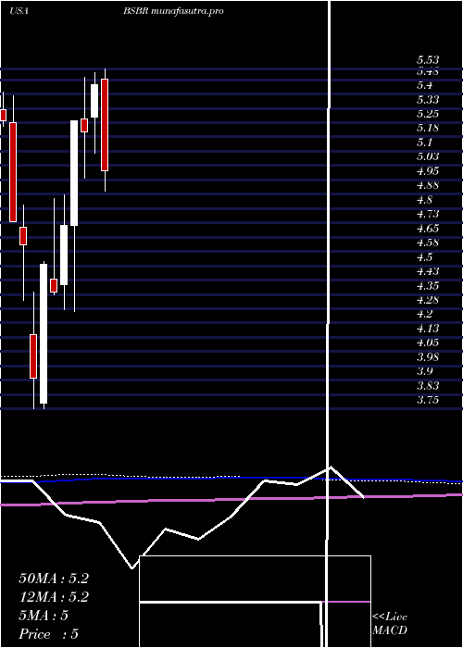Click the 5.1 price axis label
463x648 pixels.
point(424,143)
